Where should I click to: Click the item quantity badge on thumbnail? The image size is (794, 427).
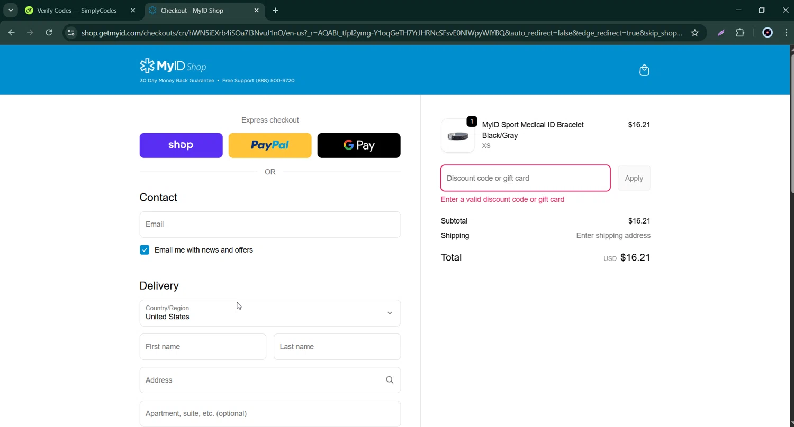click(x=472, y=122)
